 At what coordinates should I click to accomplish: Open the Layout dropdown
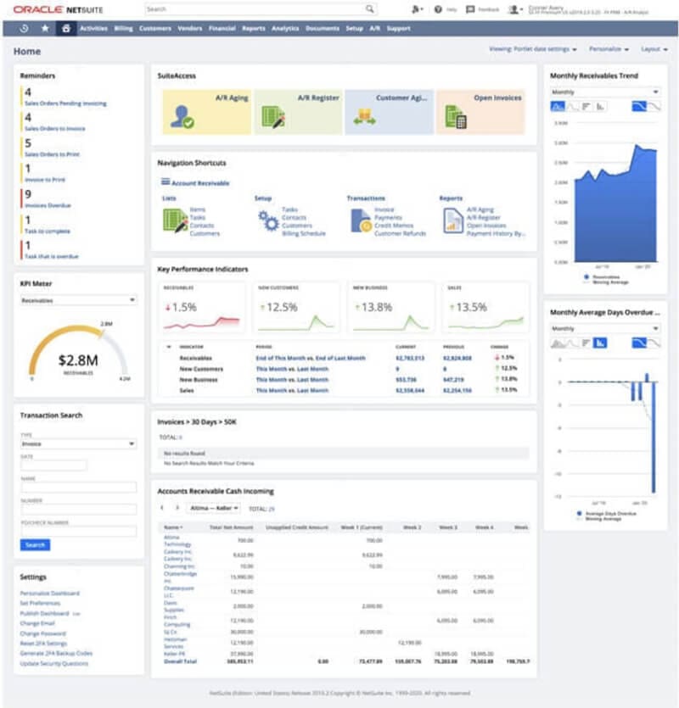coord(654,49)
